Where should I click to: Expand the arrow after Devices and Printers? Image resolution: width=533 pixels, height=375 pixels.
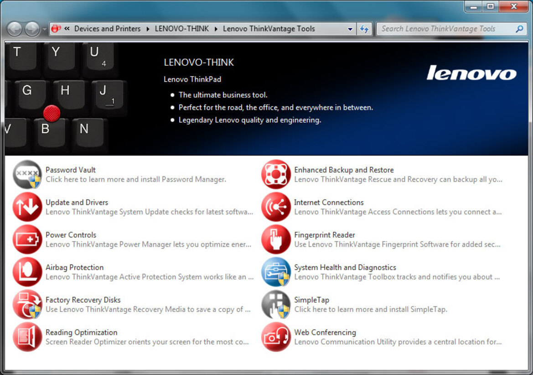tap(148, 29)
